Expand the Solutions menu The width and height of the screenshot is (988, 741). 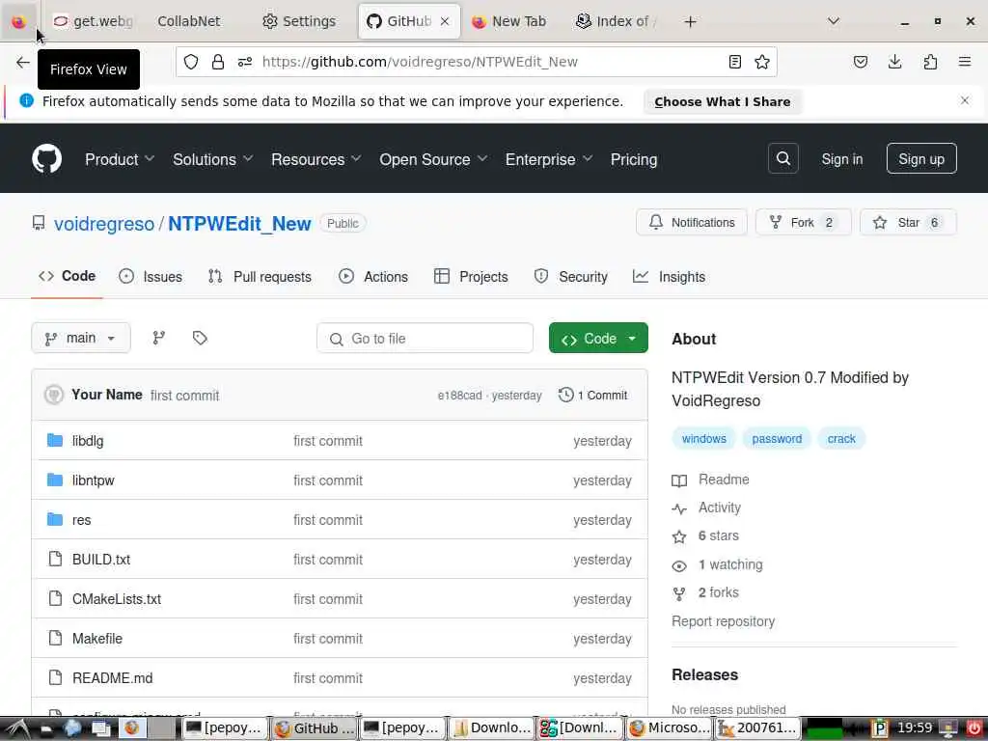[x=212, y=159]
